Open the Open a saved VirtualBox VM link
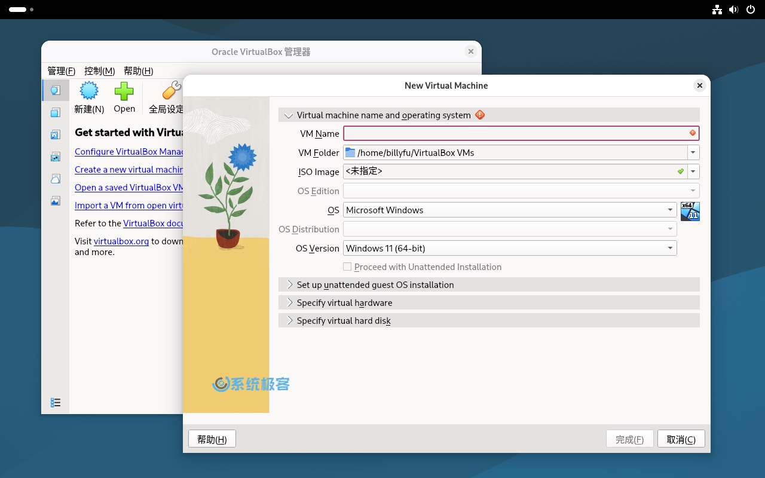The image size is (765, 478). (x=129, y=187)
